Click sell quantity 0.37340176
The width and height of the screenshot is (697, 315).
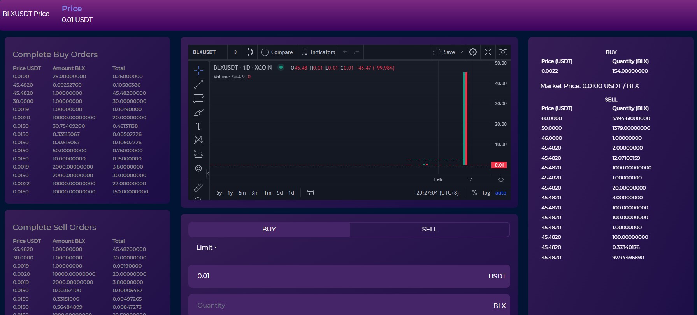tap(626, 247)
